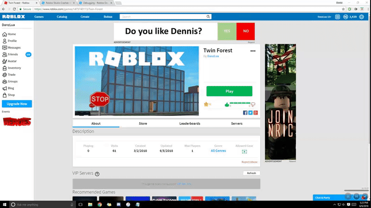Open Create in the top navbar
Image resolution: width=371 pixels, height=208 pixels.
coord(85,17)
